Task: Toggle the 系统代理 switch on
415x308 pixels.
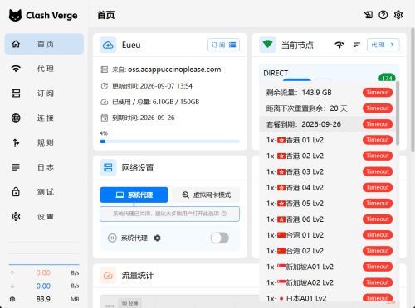Action: click(220, 238)
